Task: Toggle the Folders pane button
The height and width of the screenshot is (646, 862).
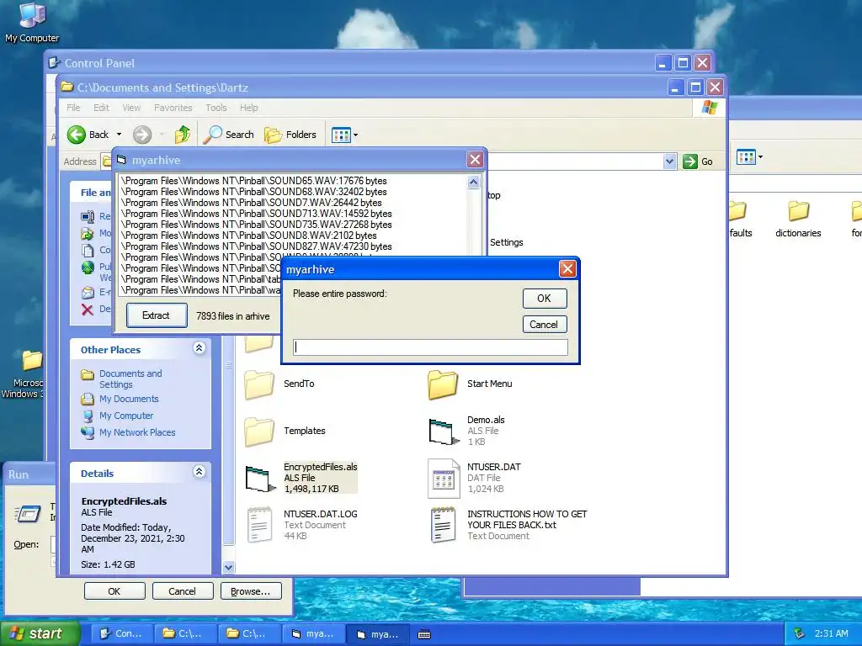Action: 290,135
